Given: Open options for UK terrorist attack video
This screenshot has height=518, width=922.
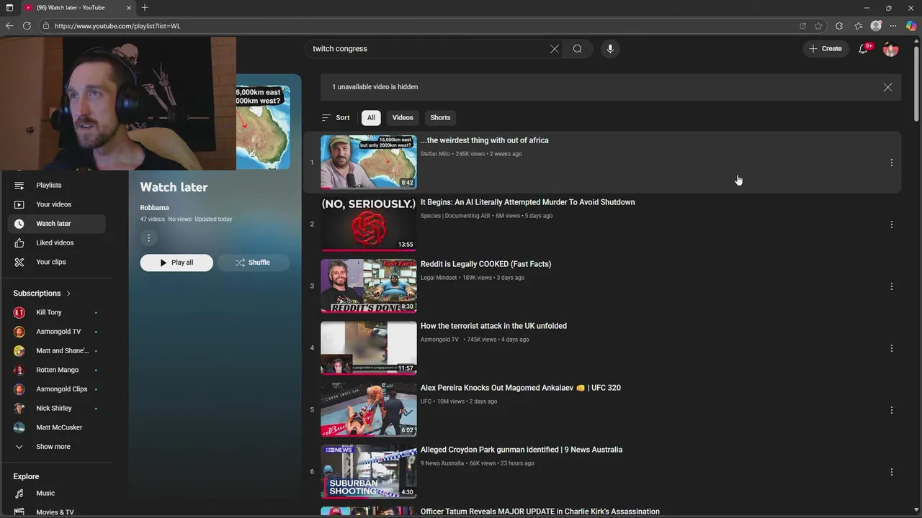Looking at the screenshot, I should [x=891, y=348].
